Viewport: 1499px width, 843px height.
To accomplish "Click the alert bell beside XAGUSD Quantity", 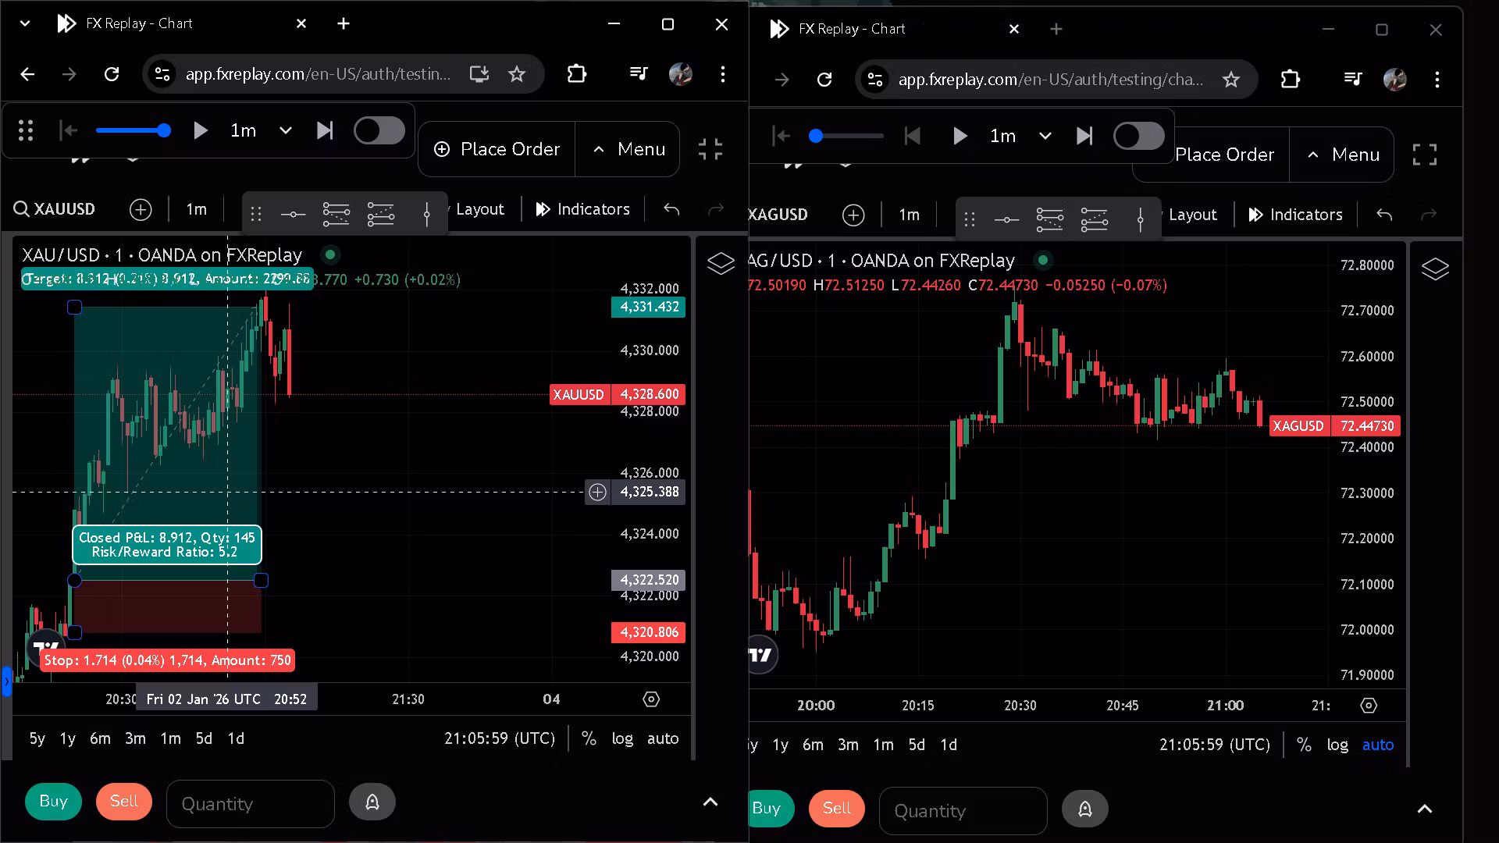I will click(x=1085, y=809).
